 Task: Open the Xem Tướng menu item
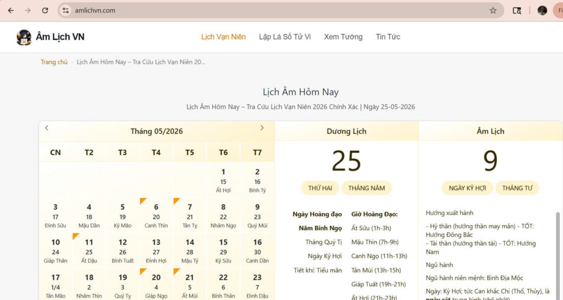click(343, 37)
